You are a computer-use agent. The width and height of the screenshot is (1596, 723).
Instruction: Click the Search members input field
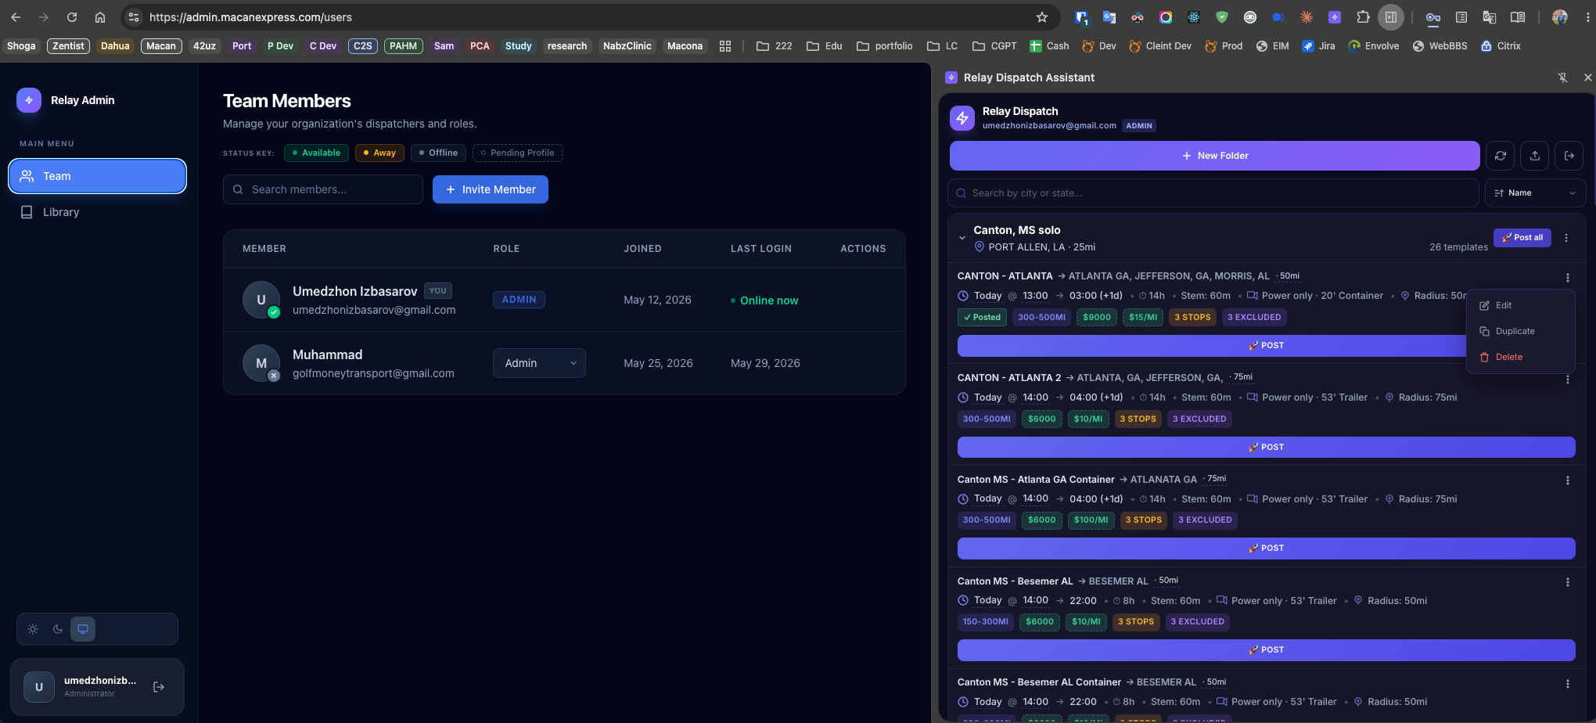[323, 189]
